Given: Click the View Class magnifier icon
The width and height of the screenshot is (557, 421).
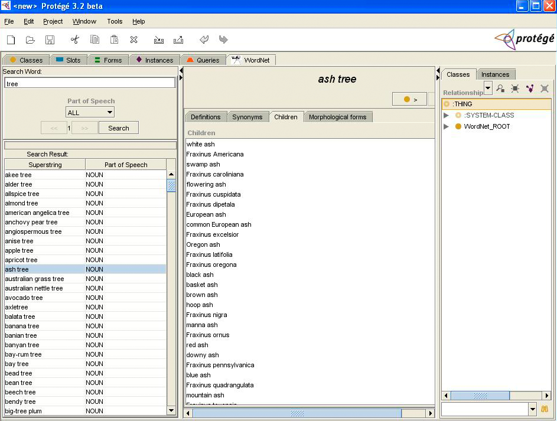Looking at the screenshot, I should (x=500, y=89).
